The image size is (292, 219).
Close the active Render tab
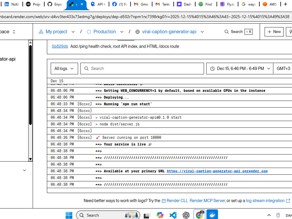pyautogui.click(x=82, y=4)
